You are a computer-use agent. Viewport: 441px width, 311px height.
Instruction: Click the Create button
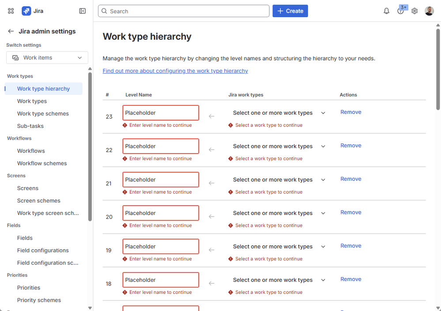(290, 11)
